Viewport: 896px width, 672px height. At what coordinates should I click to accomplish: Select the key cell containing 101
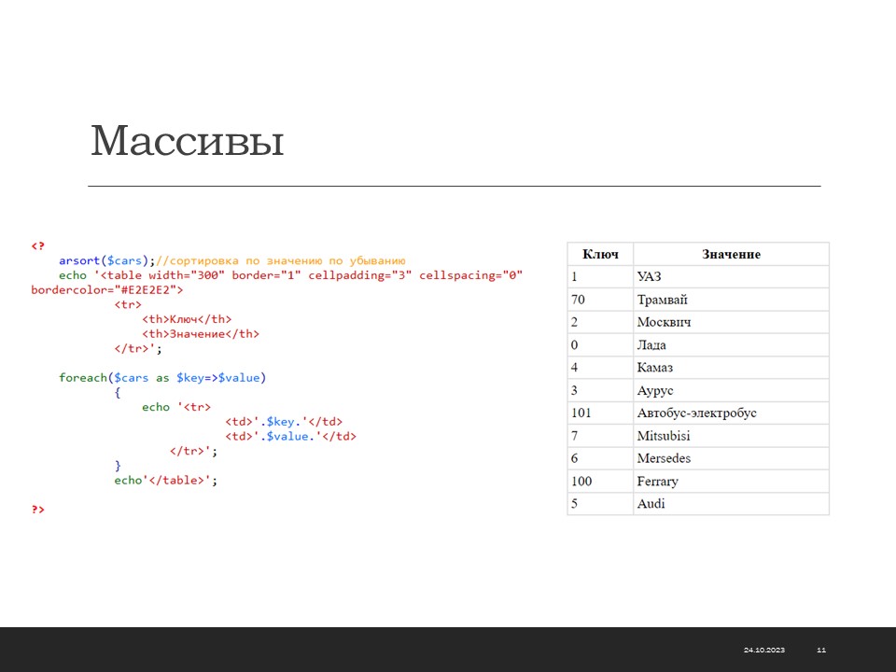pos(581,413)
